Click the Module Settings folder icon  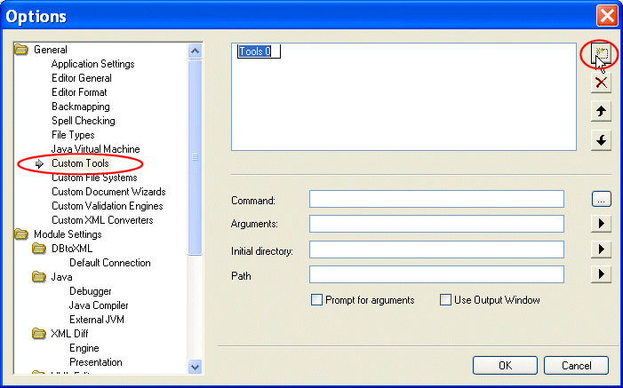coord(21,234)
